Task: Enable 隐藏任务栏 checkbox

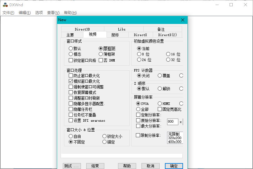Action: [71, 109]
